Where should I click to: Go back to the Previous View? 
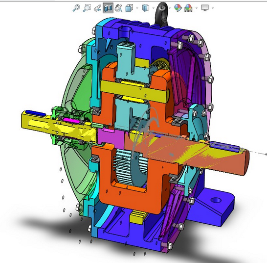click(98, 8)
